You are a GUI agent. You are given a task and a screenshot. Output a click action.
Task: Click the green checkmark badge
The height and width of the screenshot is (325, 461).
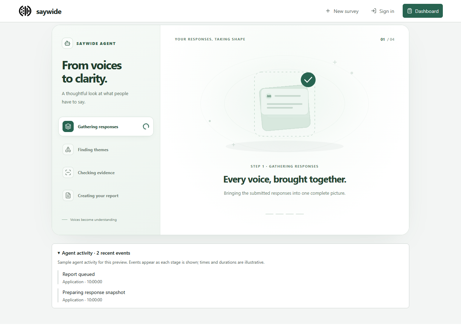[308, 80]
